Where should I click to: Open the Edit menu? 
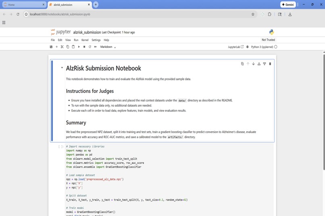click(x=60, y=40)
